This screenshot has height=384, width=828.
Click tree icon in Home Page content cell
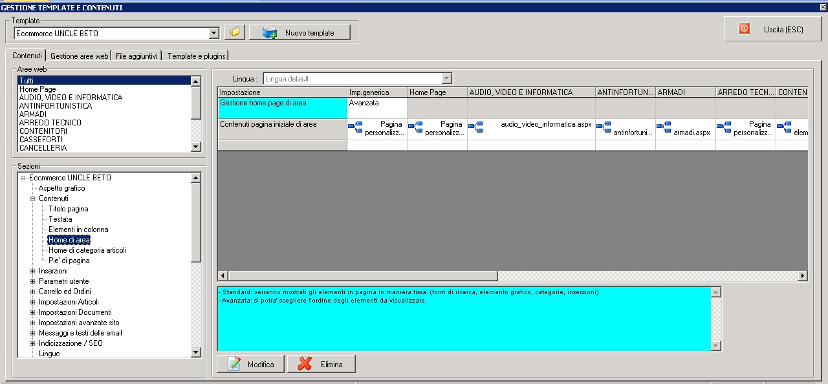(x=415, y=126)
